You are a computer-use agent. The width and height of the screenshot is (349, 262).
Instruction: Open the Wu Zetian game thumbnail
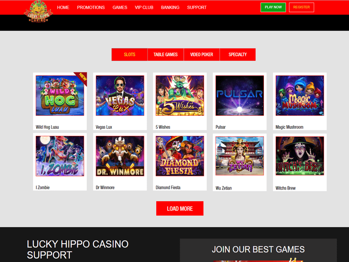[240, 156]
